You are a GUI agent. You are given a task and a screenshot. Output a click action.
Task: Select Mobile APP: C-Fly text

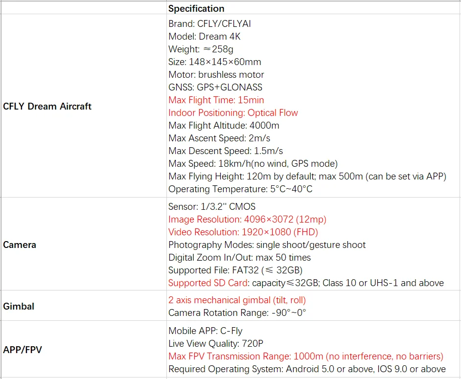tap(205, 331)
